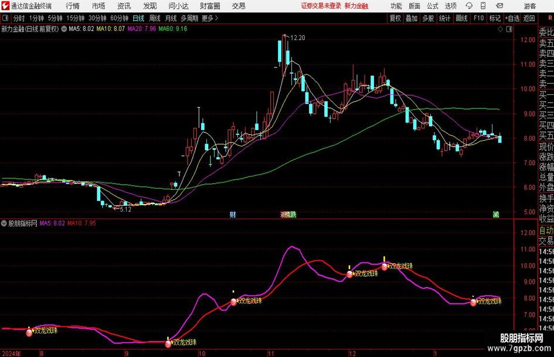Switch to the 30分钟 period
Viewport: 554px width, 357px height.
[97, 18]
